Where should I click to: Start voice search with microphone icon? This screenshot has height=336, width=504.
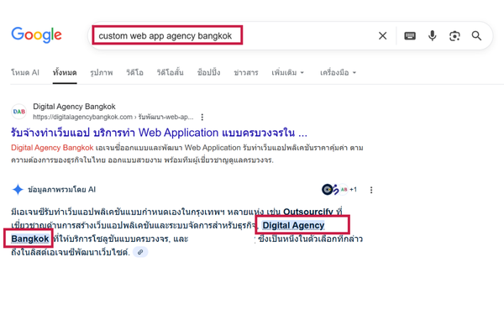click(432, 36)
